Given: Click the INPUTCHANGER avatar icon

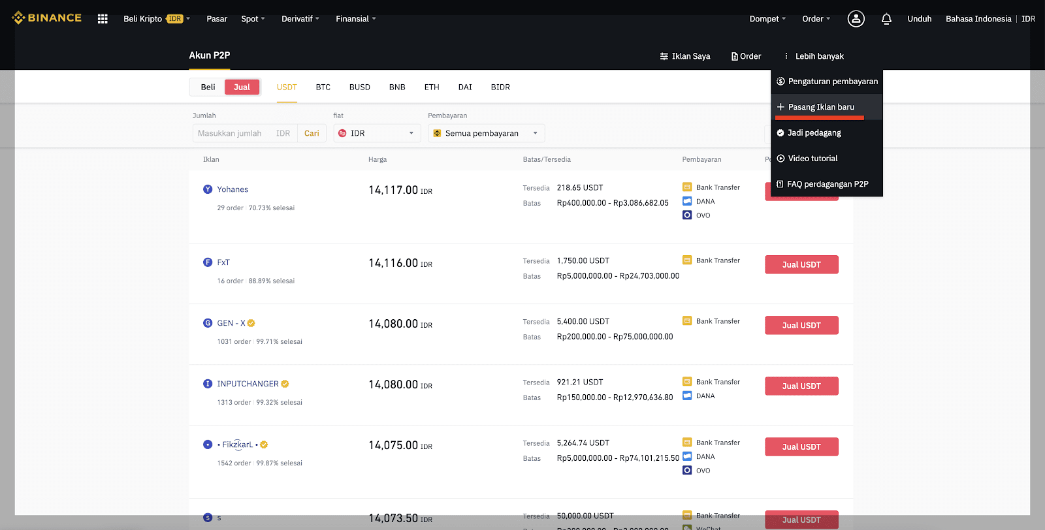Looking at the screenshot, I should point(208,384).
